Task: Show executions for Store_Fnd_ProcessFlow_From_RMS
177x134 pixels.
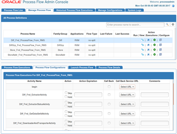Action: point(154,50)
